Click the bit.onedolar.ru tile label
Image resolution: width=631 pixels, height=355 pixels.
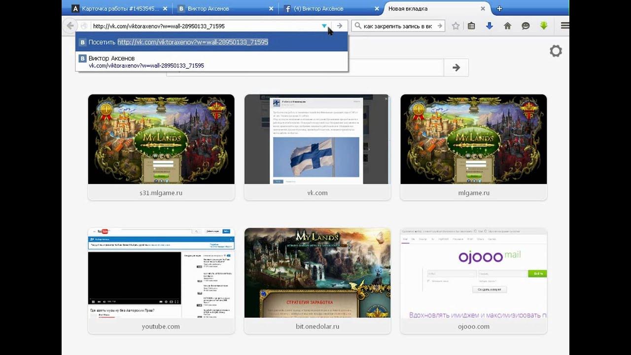point(317,326)
